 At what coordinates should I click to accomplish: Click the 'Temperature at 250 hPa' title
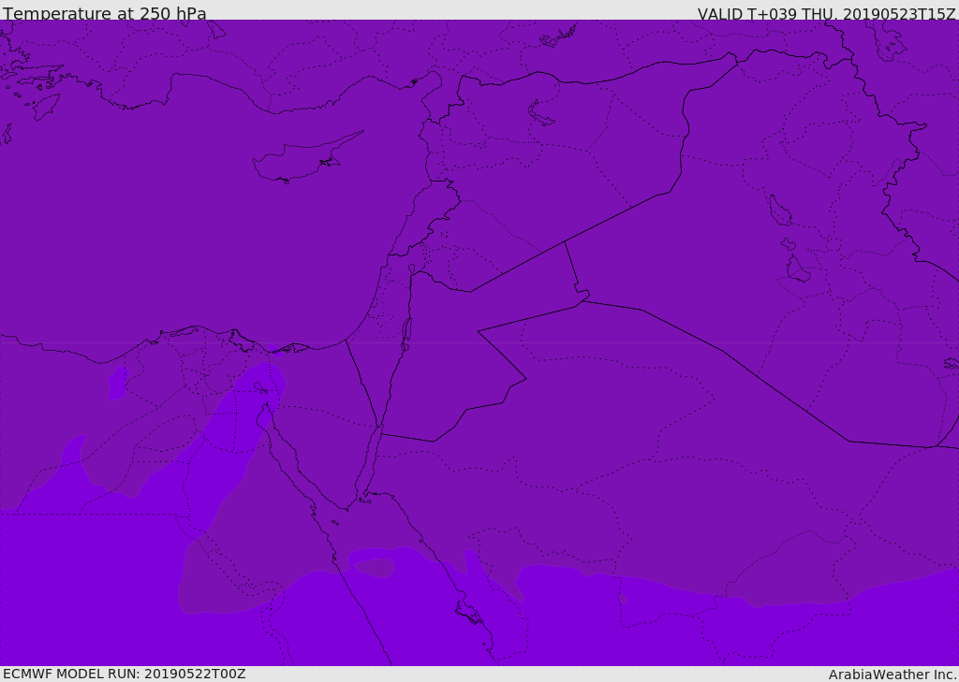pos(105,13)
